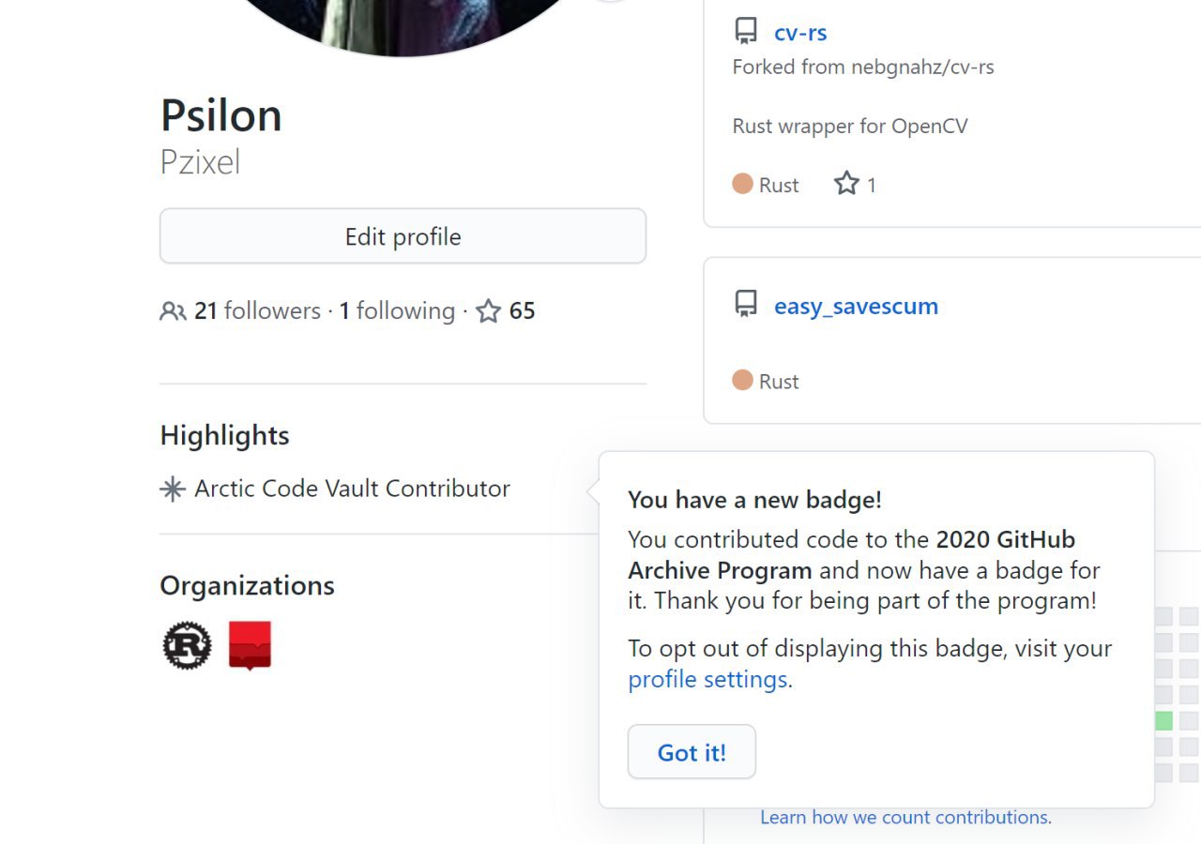Viewport: 1201px width, 844px height.
Task: Click the cv-rs stargazers star icon
Action: [846, 184]
